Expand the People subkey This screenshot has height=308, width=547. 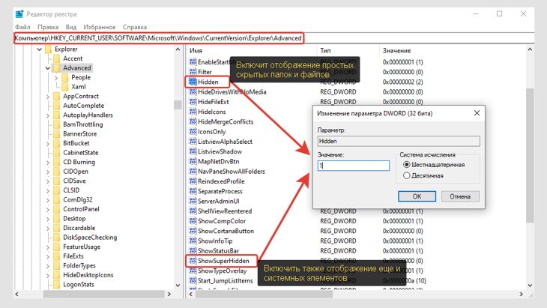[56, 77]
